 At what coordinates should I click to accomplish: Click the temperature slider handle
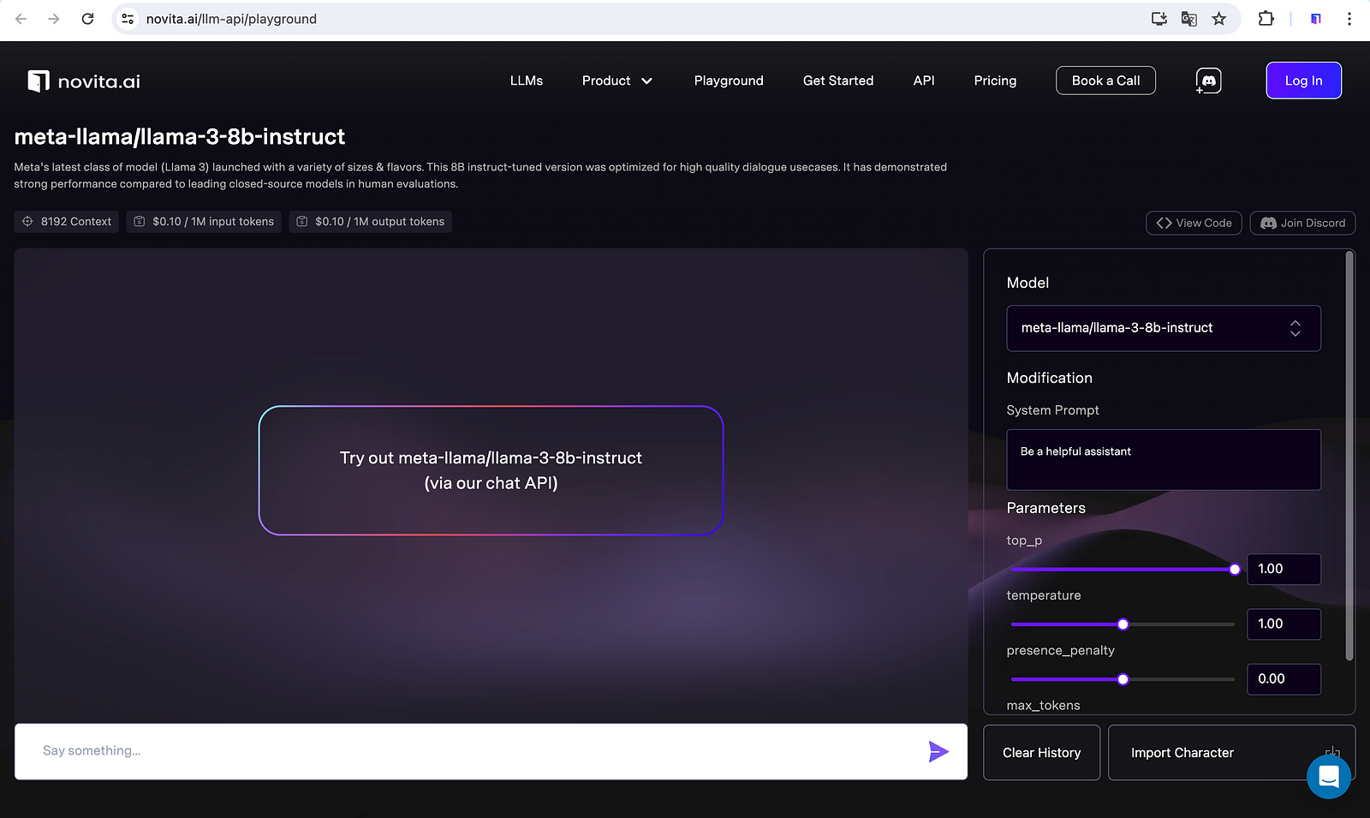pos(1123,624)
